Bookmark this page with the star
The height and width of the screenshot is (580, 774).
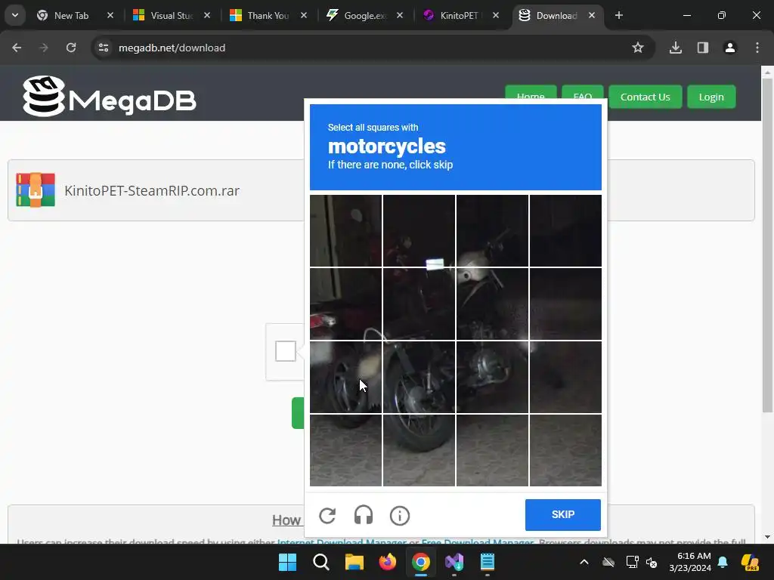coord(638,48)
